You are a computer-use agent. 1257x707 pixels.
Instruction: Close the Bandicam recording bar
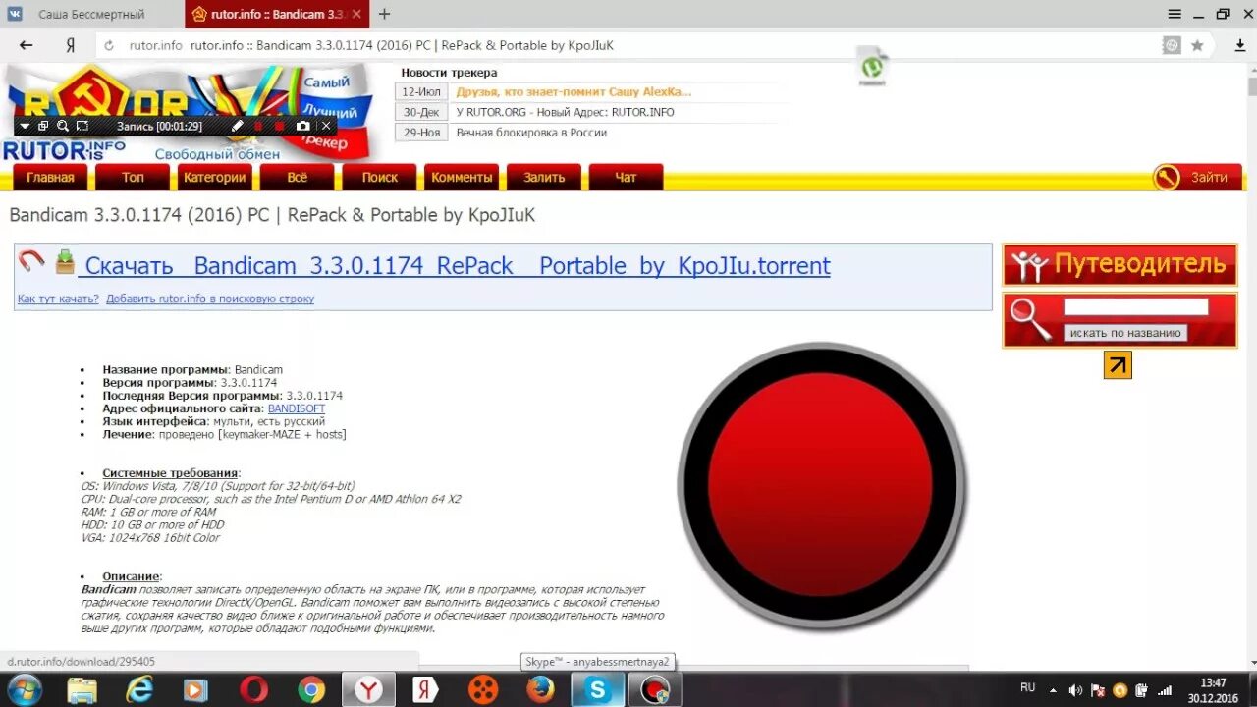tap(326, 126)
